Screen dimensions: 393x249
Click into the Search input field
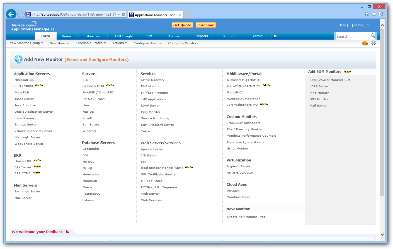tap(353, 36)
